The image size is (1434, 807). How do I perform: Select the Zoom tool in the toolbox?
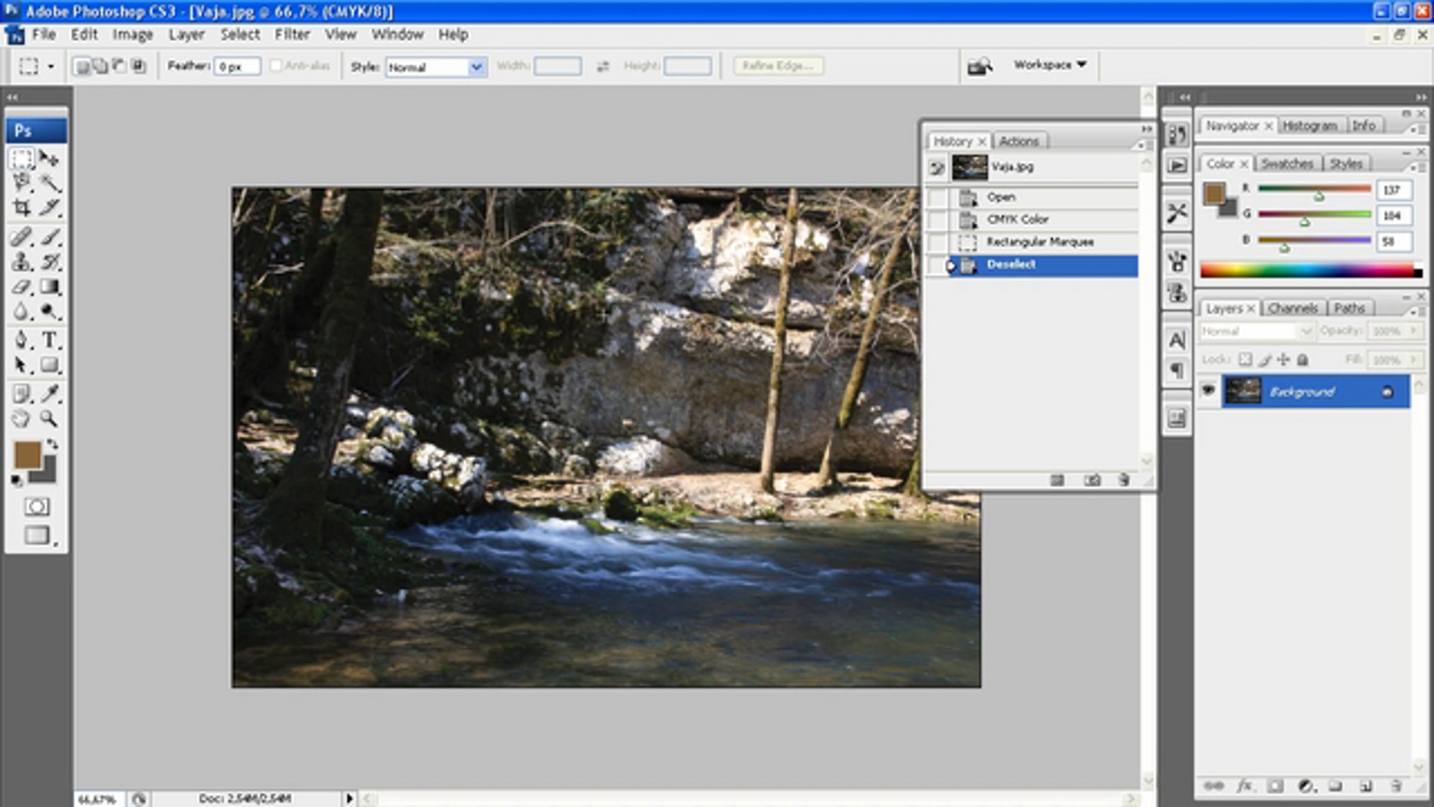click(x=50, y=418)
